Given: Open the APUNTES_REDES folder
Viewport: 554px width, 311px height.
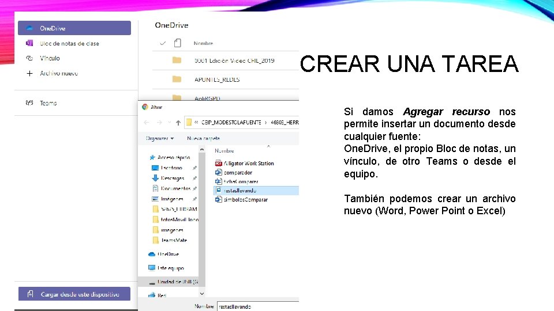Looking at the screenshot, I should coord(217,79).
